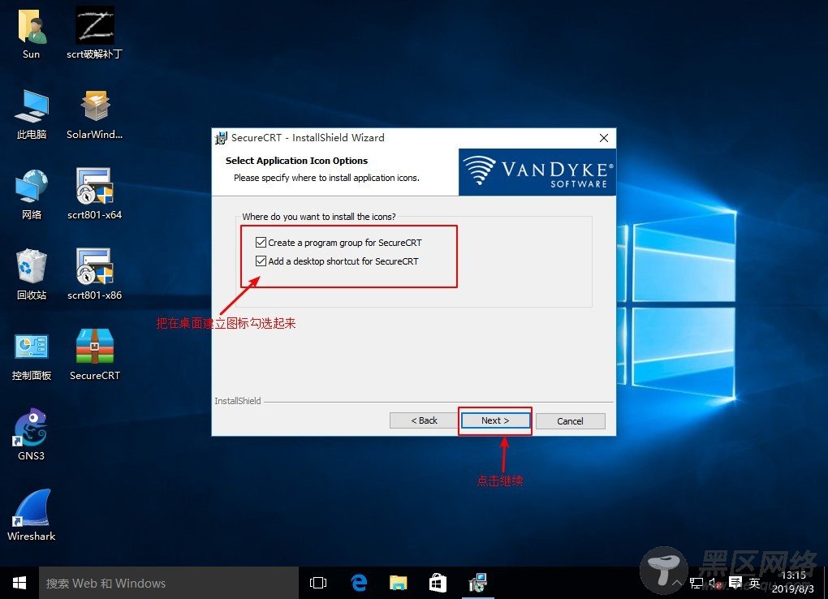Close the InstallShield Wizard window

point(604,138)
